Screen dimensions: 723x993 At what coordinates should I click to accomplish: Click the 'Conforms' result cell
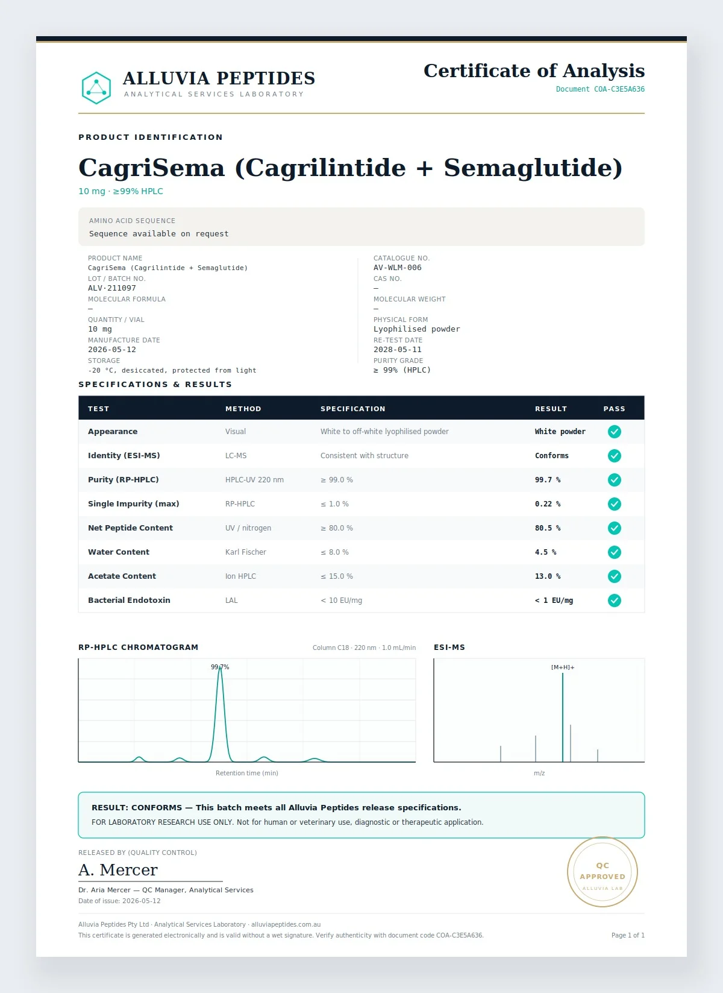click(552, 456)
